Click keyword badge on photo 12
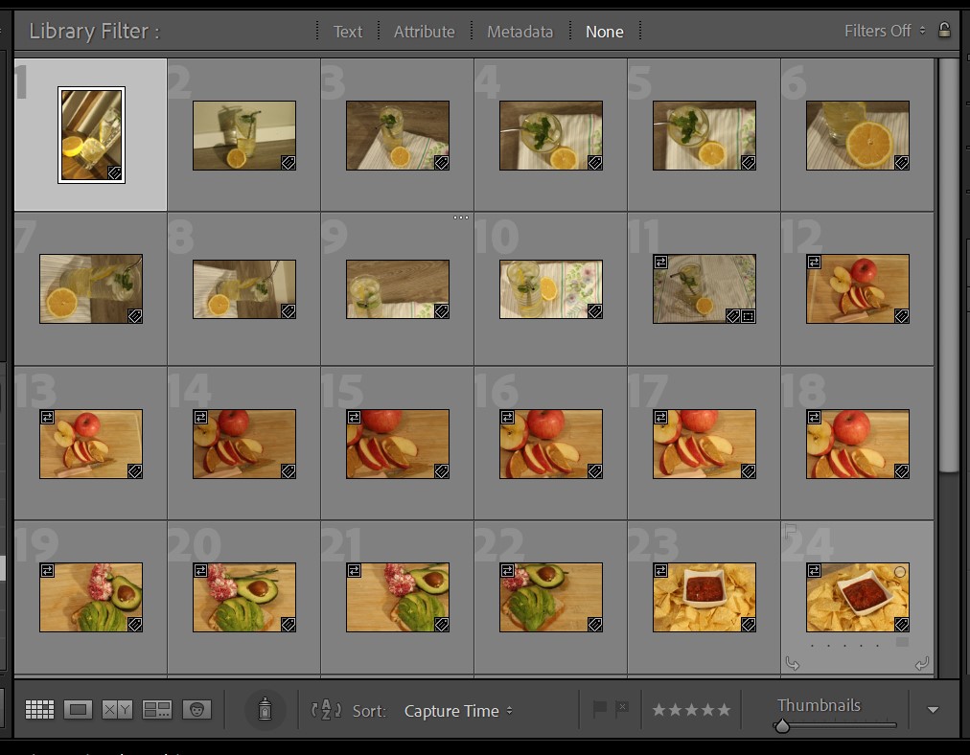This screenshot has width=970, height=755. [901, 316]
